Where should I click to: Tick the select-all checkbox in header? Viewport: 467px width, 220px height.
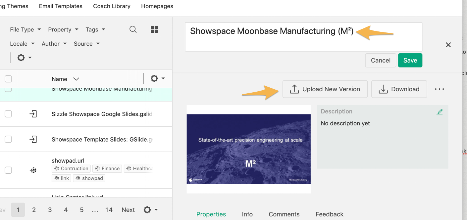[8, 79]
